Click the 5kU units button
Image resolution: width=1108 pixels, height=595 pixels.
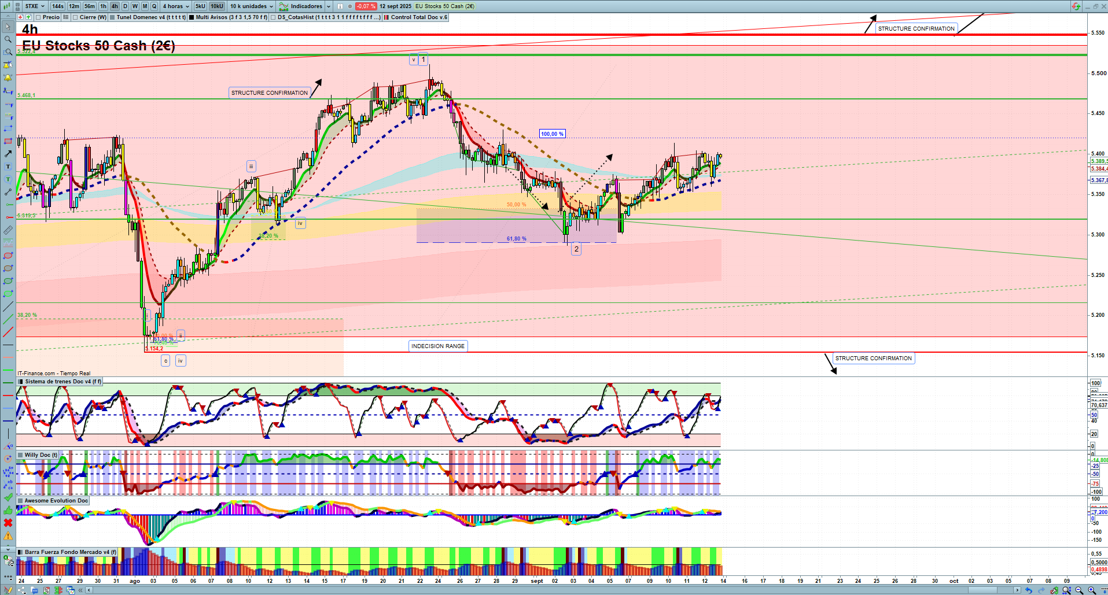[200, 6]
